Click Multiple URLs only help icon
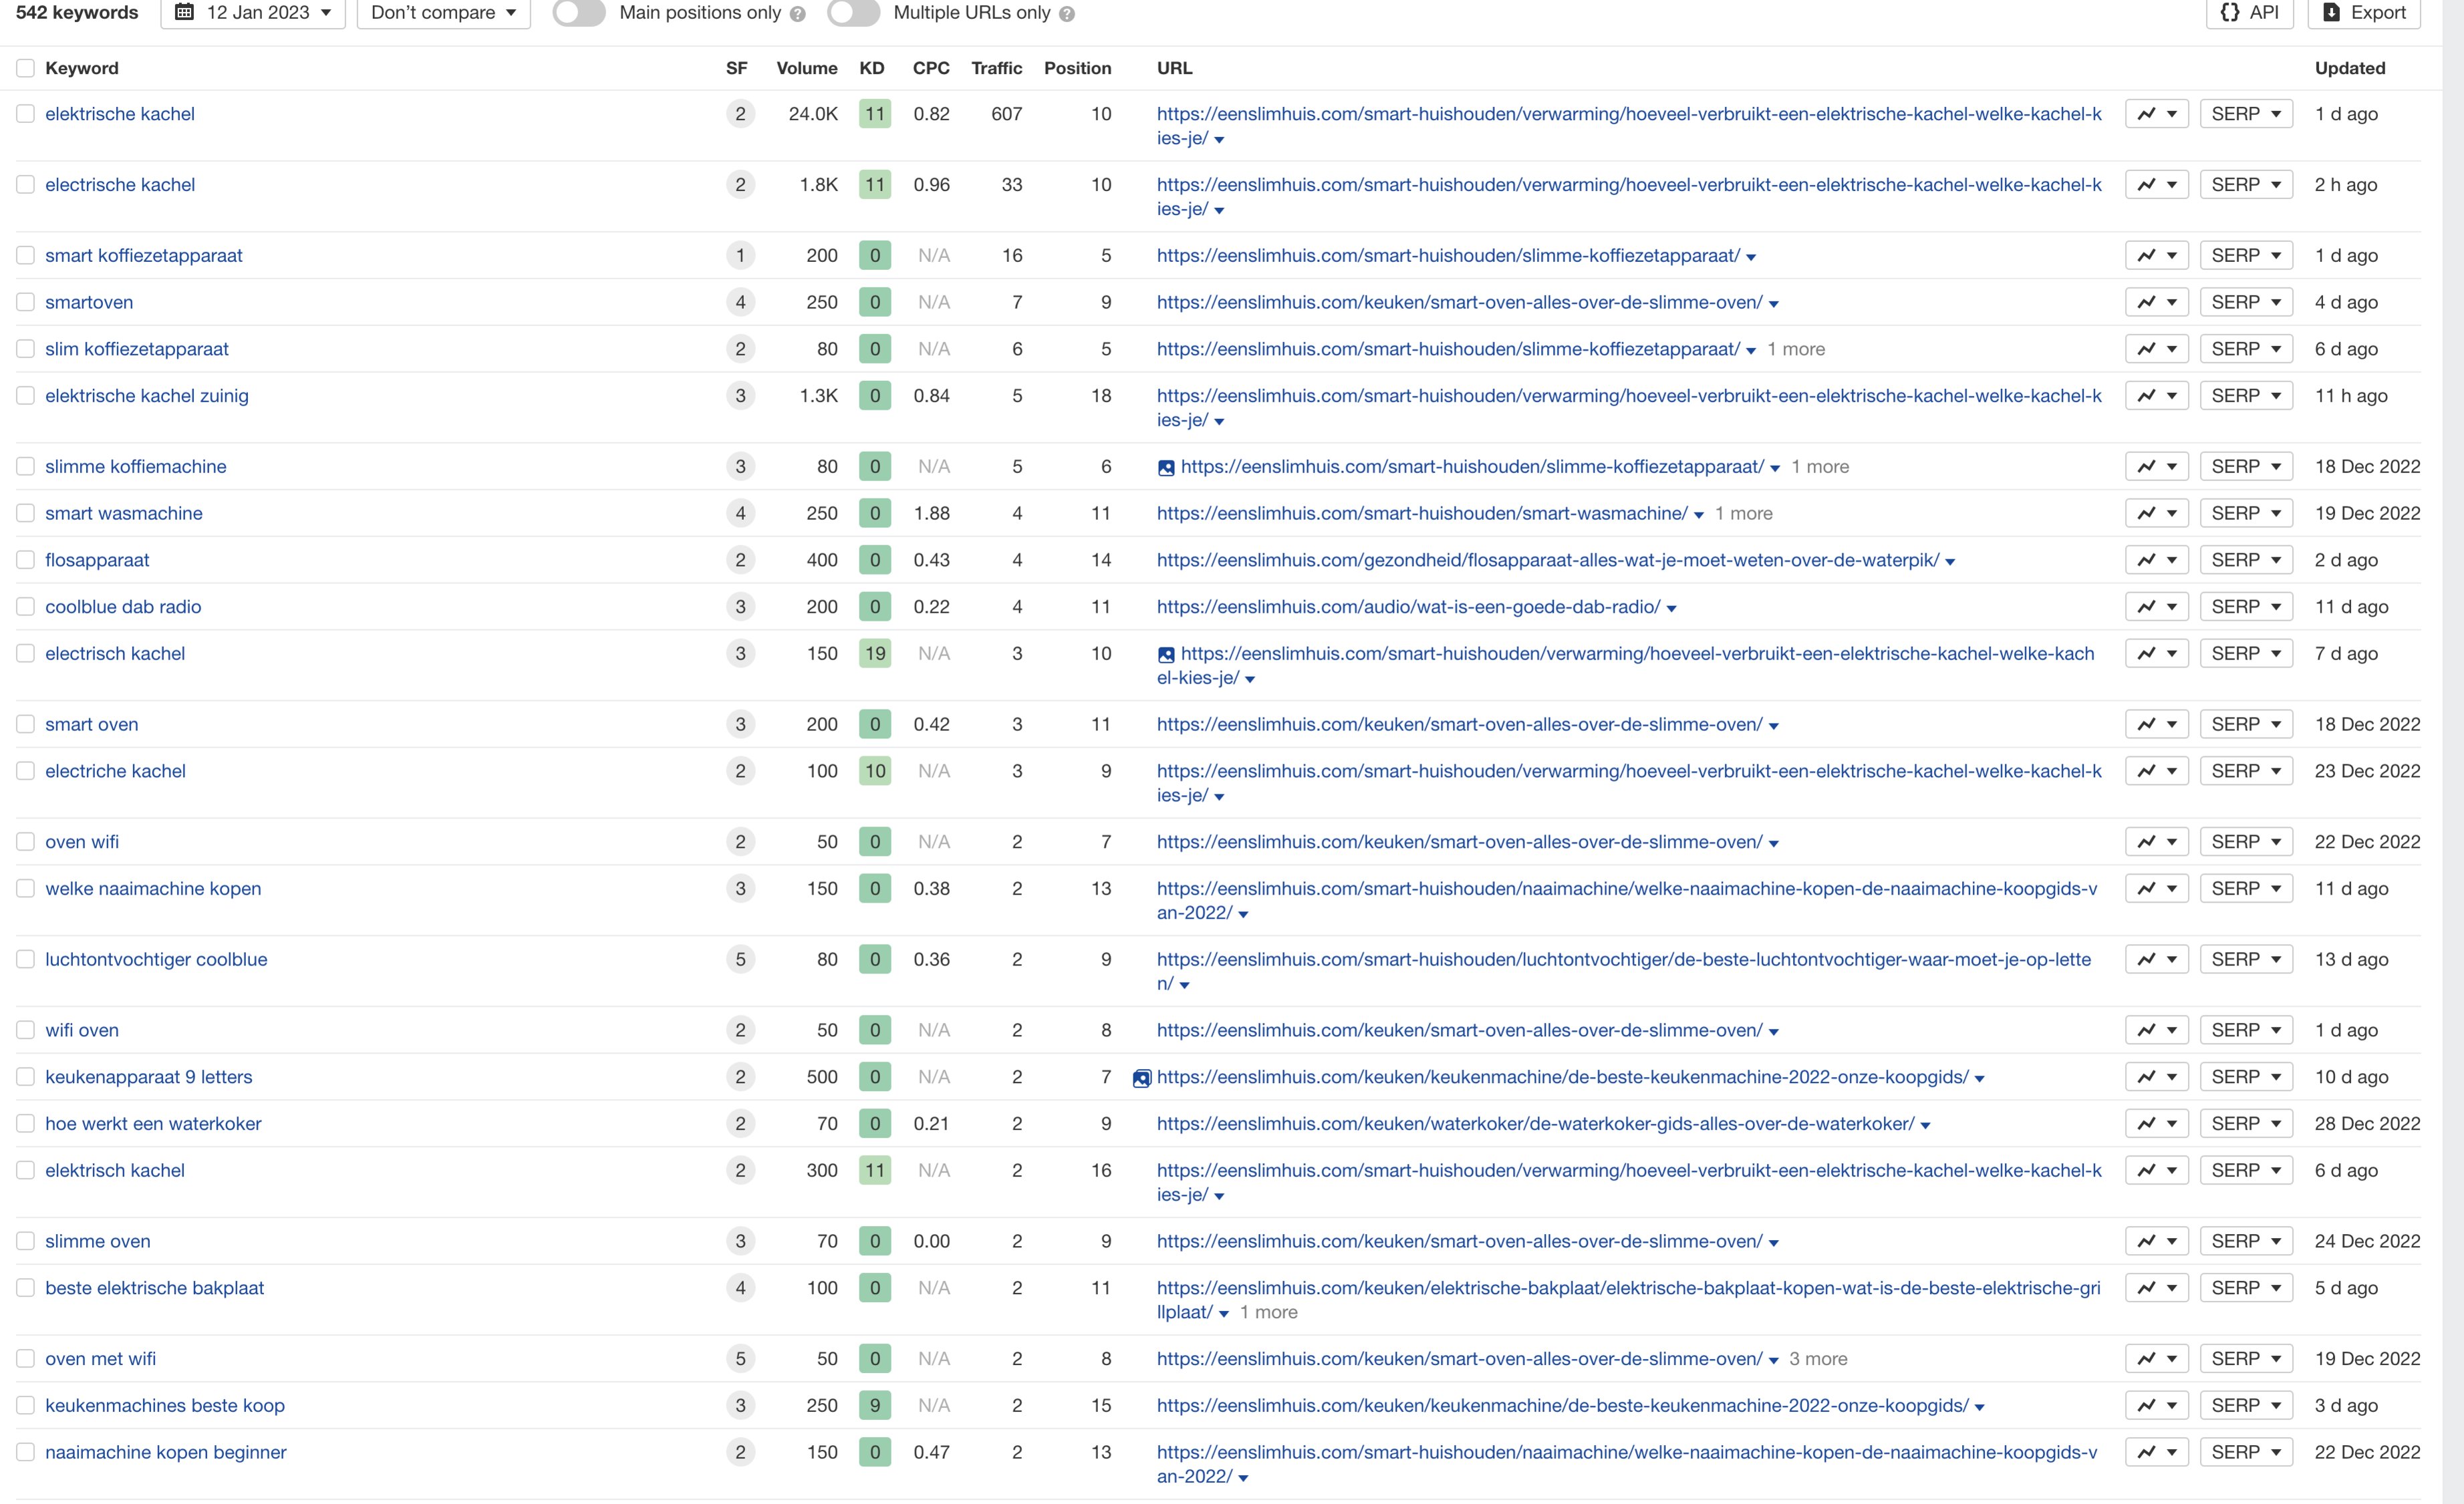Viewport: 2464px width, 1504px height. 1067,14
